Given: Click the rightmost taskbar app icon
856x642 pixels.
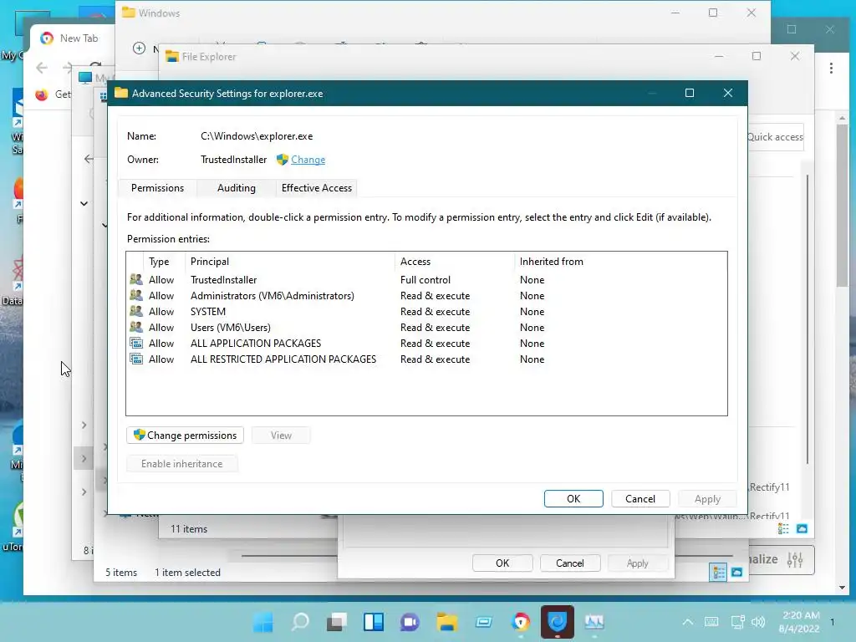Looking at the screenshot, I should click(x=594, y=622).
